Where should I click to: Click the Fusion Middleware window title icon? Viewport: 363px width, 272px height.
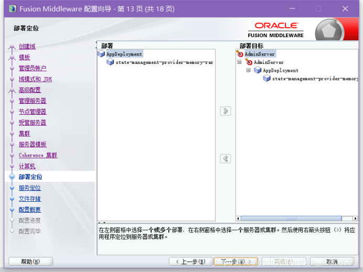click(13, 9)
